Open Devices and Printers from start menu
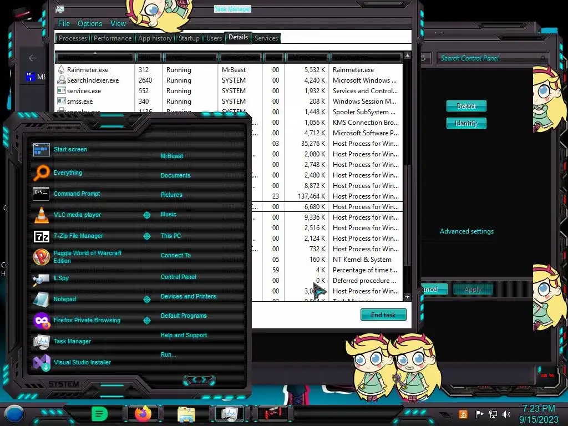 pos(189,296)
